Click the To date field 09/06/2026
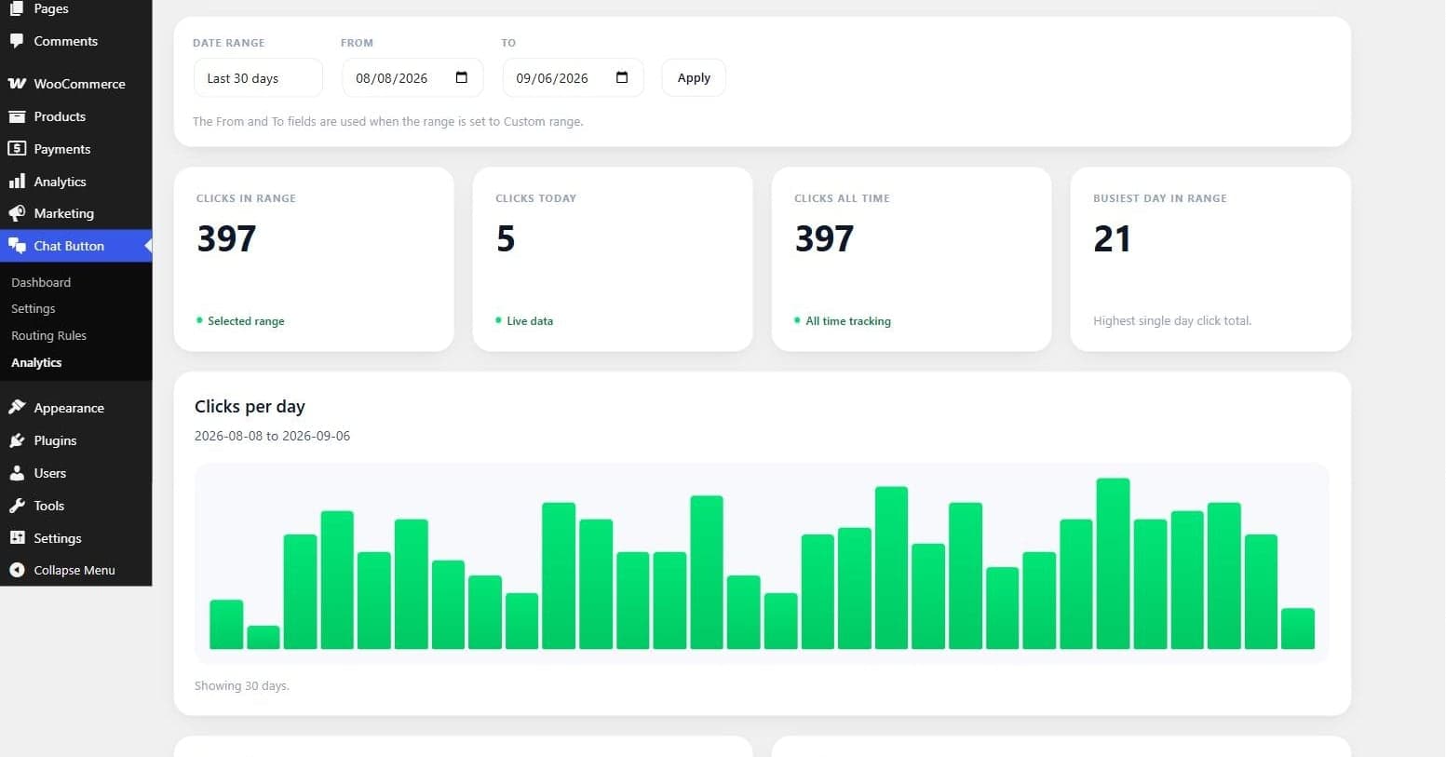Screen dimensions: 1446x757 click(573, 78)
